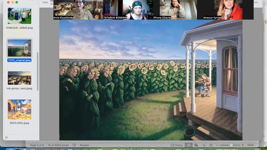Click the zoom out minus button
The image size is (267, 150).
pyautogui.click(x=217, y=145)
